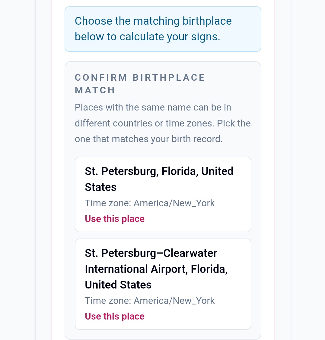Click the time zone line in the airport card
This screenshot has height=340, width=325.
coord(150,301)
